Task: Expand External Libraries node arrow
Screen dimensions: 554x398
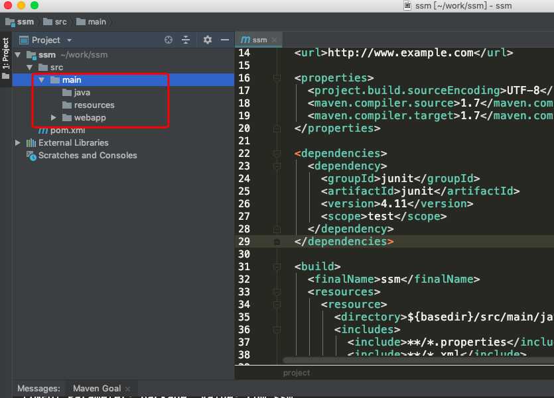Action: coord(18,143)
